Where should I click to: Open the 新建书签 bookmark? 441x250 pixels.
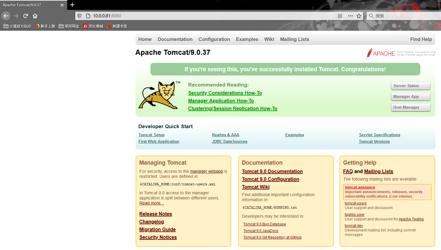click(117, 26)
